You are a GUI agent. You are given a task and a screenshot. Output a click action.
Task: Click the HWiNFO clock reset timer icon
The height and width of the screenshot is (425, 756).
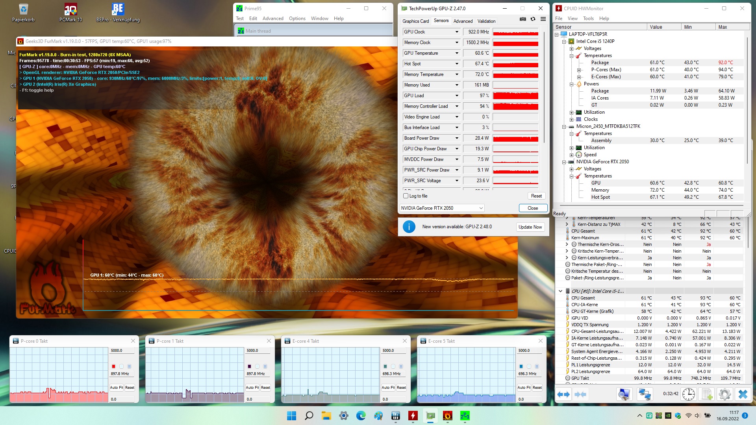688,394
